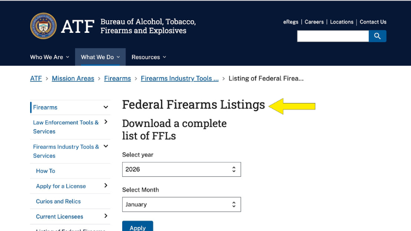The image size is (411, 231).
Task: Open the Who We Are menu
Action: pos(49,57)
